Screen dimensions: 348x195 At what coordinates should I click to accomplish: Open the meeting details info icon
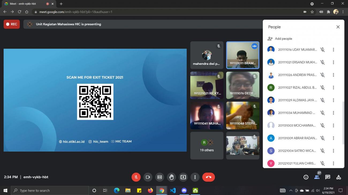tap(306, 177)
